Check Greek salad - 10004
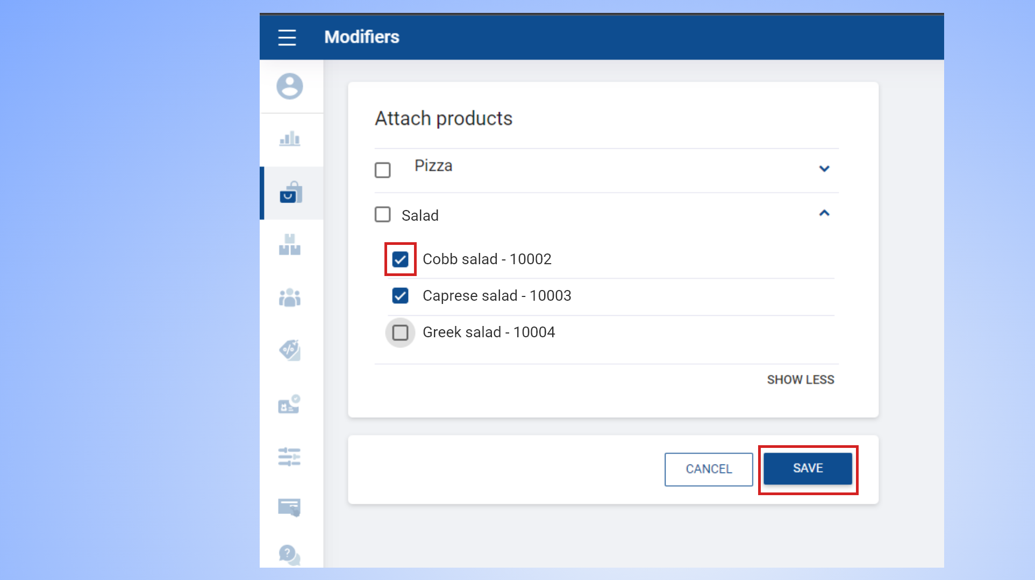Viewport: 1035px width, 580px height. [x=401, y=333]
